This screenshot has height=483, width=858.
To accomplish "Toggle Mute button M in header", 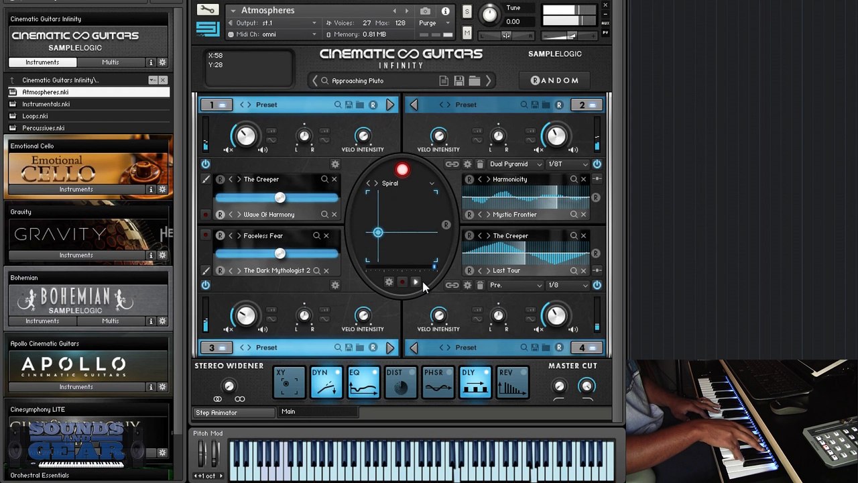I will [467, 32].
